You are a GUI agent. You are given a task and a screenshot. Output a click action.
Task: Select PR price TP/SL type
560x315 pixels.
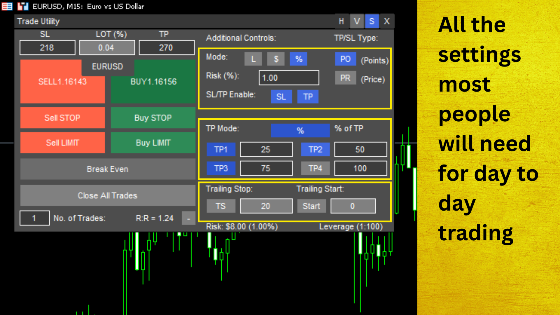click(x=345, y=78)
